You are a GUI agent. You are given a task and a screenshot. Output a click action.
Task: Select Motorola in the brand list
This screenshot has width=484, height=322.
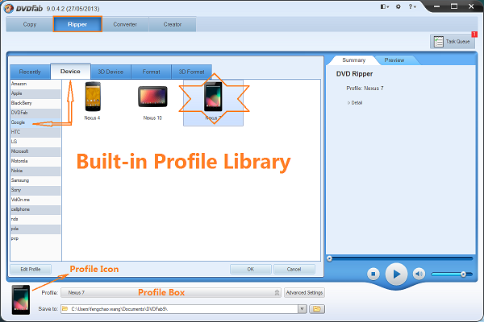coord(35,161)
